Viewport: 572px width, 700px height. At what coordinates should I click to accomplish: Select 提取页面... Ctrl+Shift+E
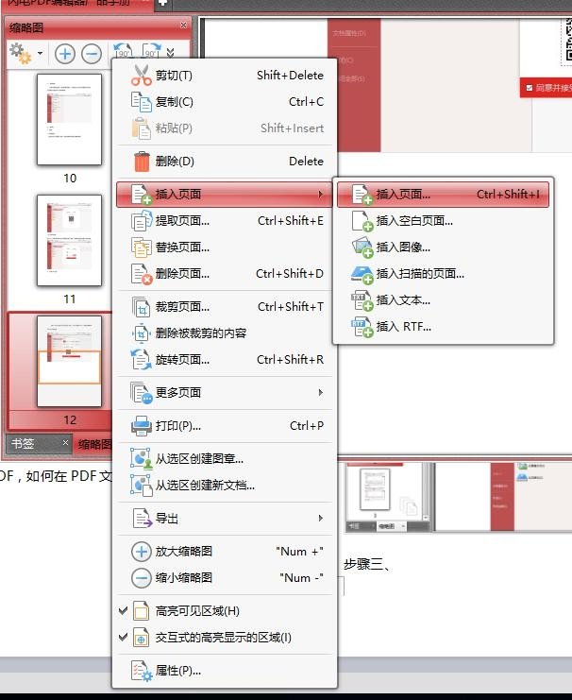pos(226,220)
